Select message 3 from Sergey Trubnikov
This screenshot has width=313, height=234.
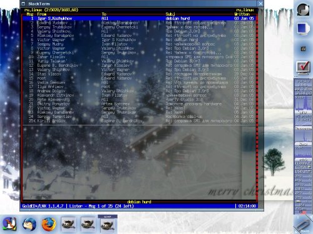tap(140, 27)
